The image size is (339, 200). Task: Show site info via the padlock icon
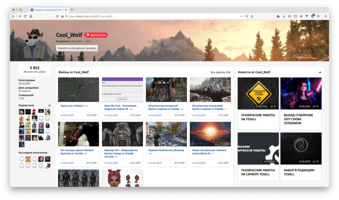pyautogui.click(x=62, y=16)
